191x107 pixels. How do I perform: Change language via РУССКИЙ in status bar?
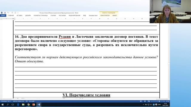[x=32, y=101]
